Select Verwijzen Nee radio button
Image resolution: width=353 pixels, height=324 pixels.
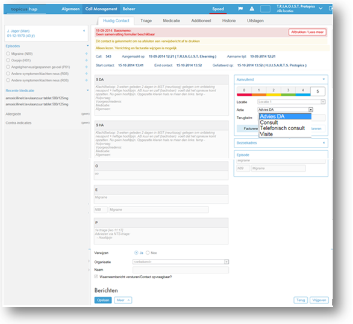[x=148, y=253]
